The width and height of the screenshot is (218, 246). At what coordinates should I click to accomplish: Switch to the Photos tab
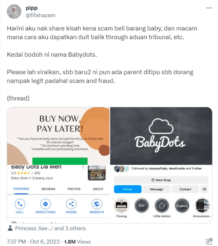(74, 189)
